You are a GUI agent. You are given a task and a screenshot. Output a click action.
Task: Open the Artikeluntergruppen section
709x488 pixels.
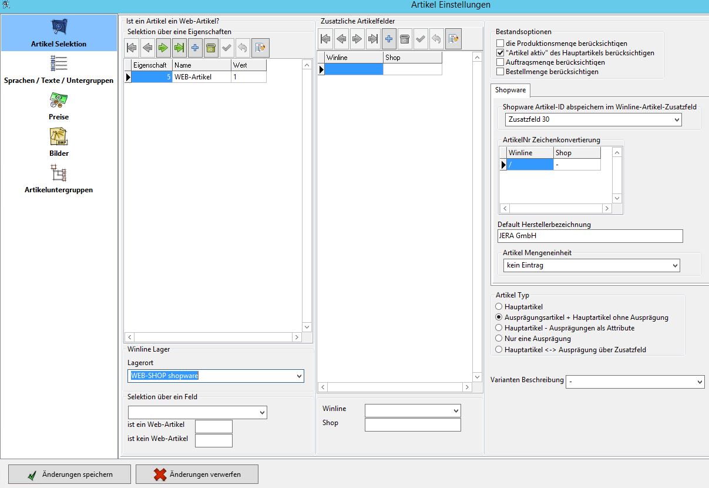[x=59, y=179]
